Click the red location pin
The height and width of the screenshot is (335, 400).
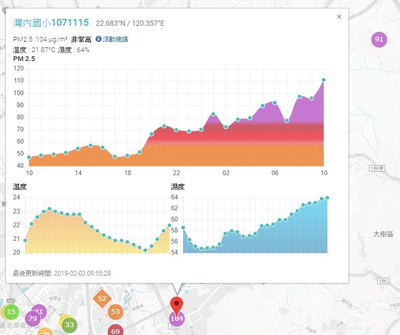coord(176,305)
